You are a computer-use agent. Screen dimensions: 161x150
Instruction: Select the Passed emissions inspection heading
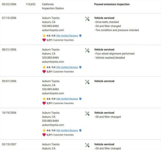112,4
